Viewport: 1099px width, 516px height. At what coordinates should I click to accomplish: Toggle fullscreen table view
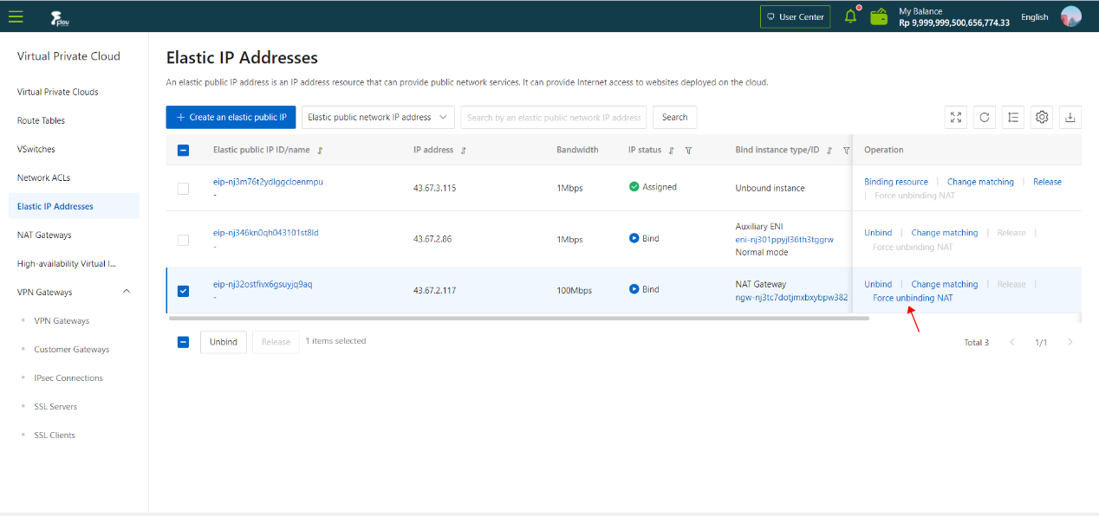[956, 118]
